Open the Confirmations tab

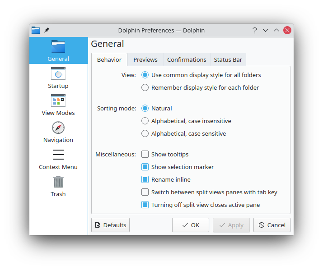pos(187,59)
